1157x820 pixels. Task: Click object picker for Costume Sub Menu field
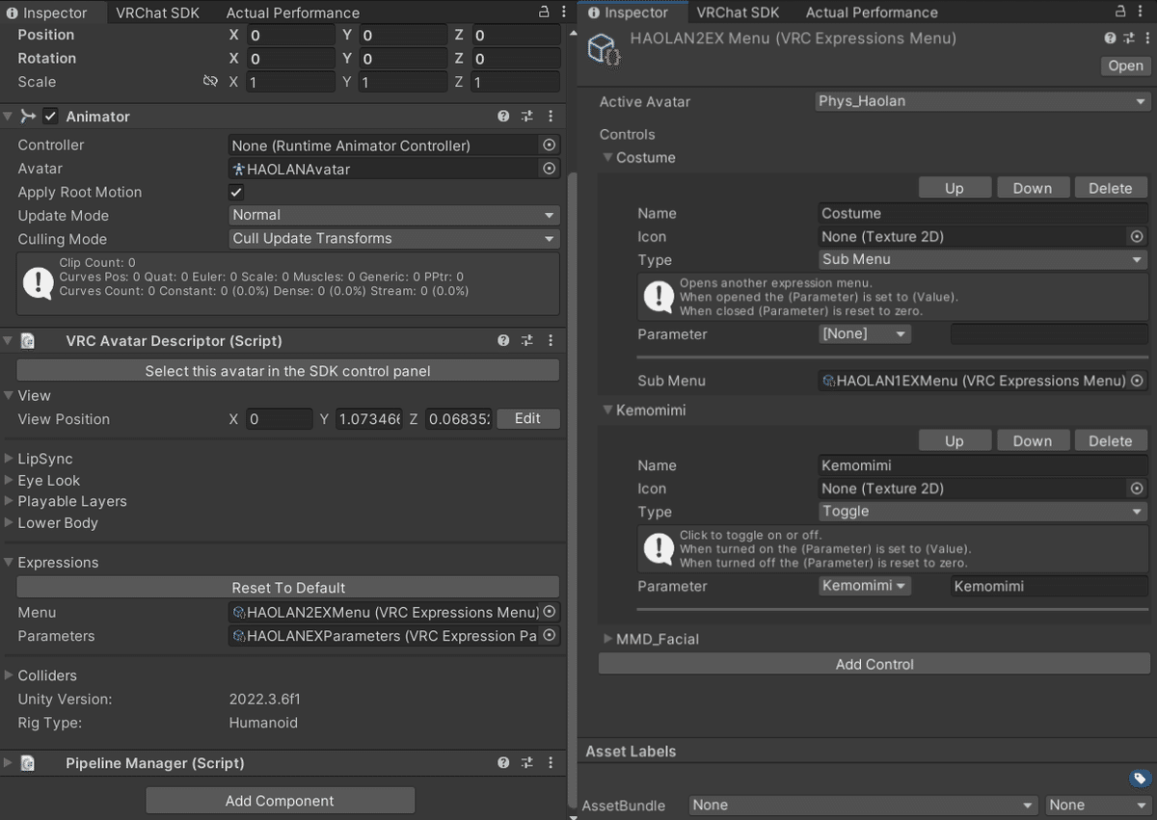[1137, 381]
